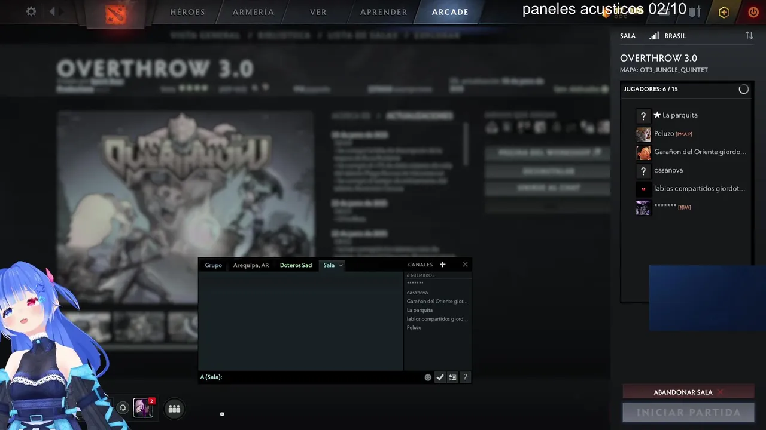
Task: Select Garañon del Oriente in lobby list
Action: 700,152
